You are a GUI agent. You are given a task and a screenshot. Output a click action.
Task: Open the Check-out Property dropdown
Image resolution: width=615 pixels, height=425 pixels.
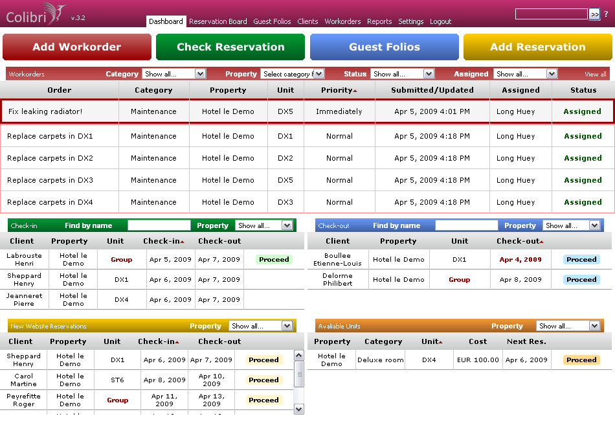[572, 225]
